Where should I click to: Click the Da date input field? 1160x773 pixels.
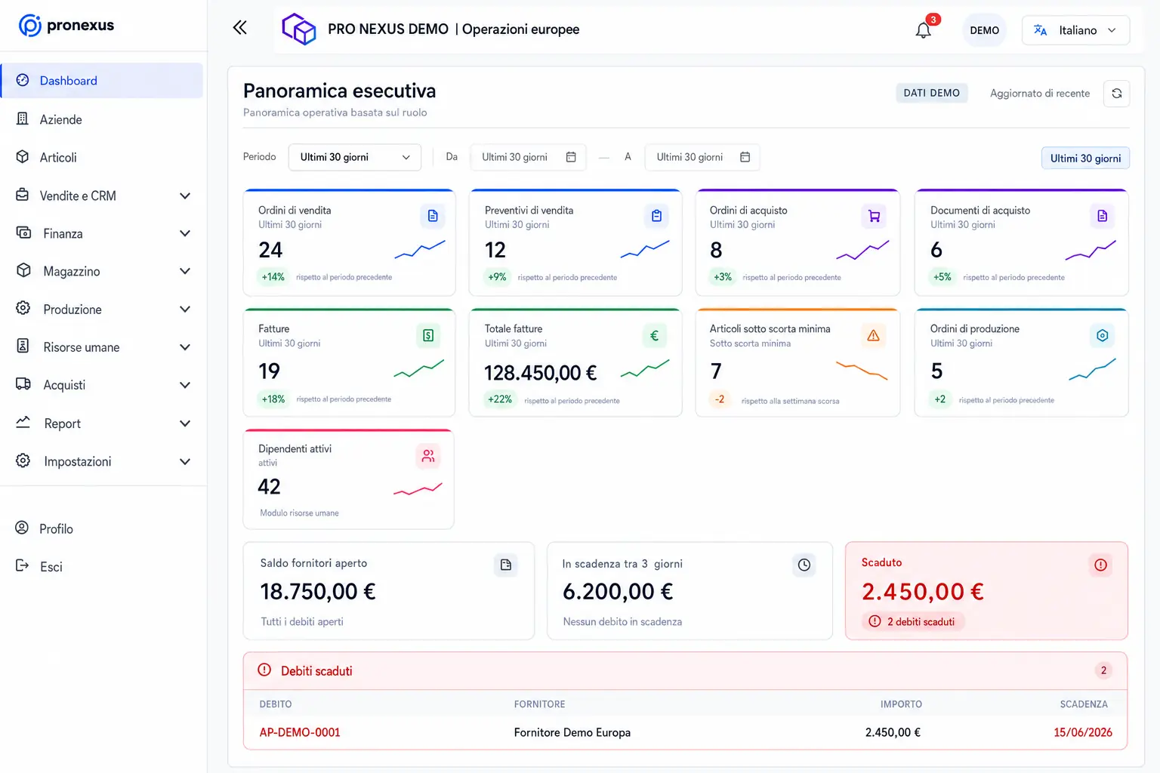point(529,157)
